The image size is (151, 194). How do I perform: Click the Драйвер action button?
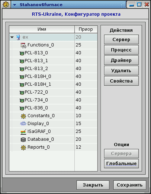(121, 60)
